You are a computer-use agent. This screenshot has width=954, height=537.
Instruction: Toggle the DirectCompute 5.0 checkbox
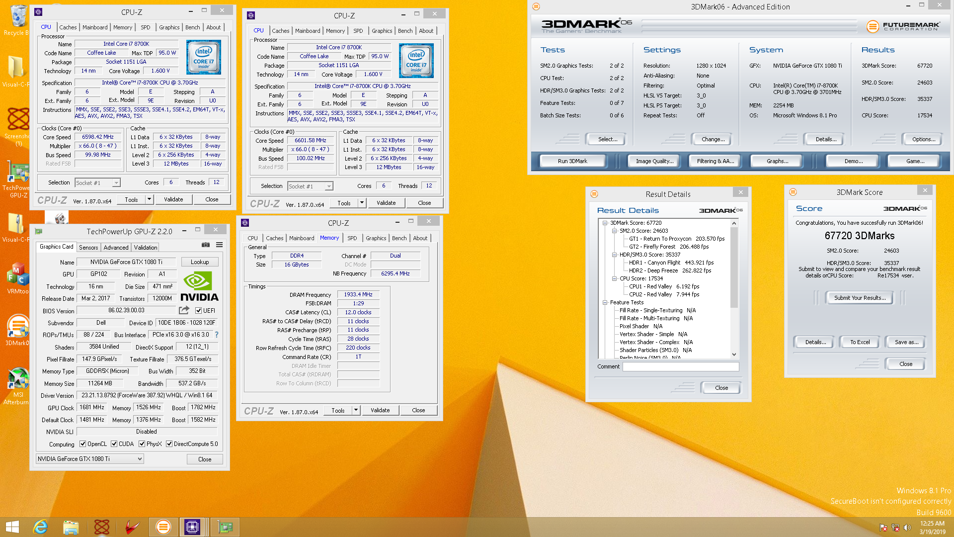coord(169,444)
